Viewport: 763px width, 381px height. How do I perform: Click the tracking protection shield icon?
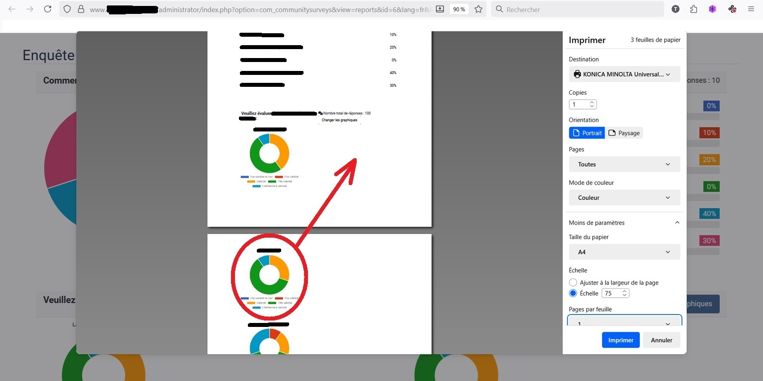[x=68, y=9]
